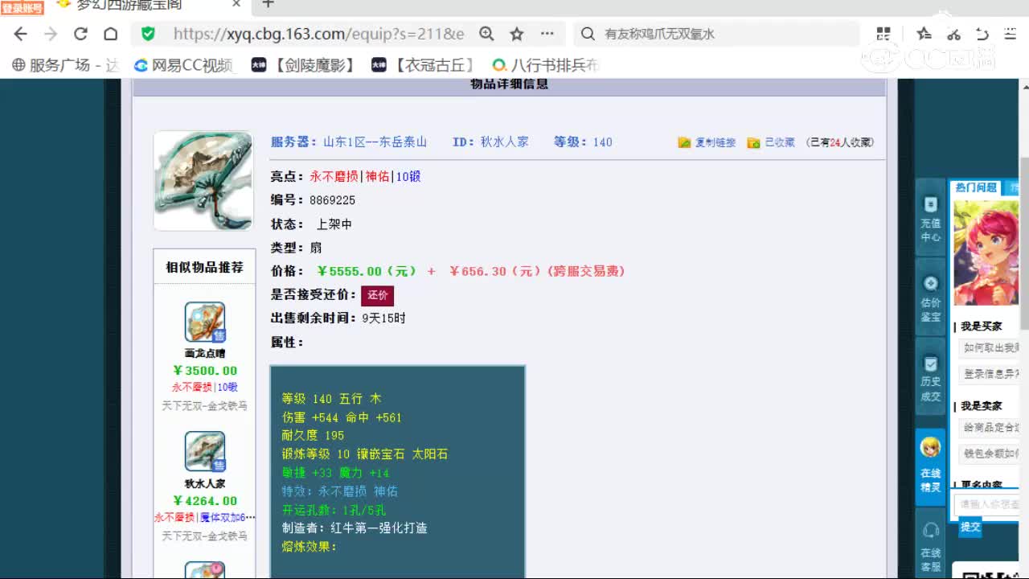Go back to the previous page
The height and width of the screenshot is (579, 1029).
pyautogui.click(x=21, y=34)
